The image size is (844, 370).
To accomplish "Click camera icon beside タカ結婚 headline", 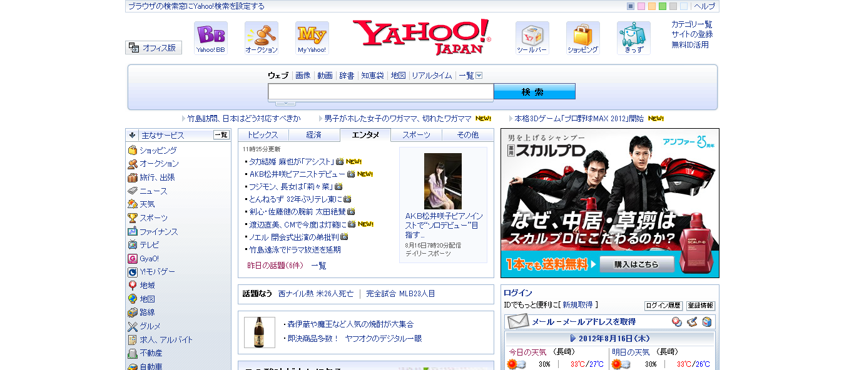I will coord(340,161).
